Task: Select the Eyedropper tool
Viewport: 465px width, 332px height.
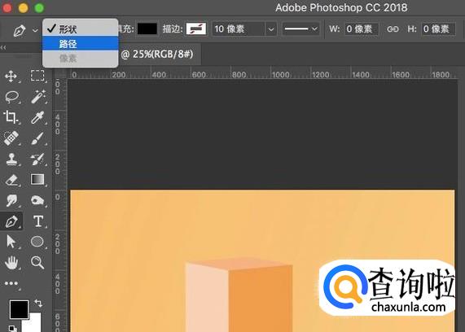Action: (x=37, y=117)
